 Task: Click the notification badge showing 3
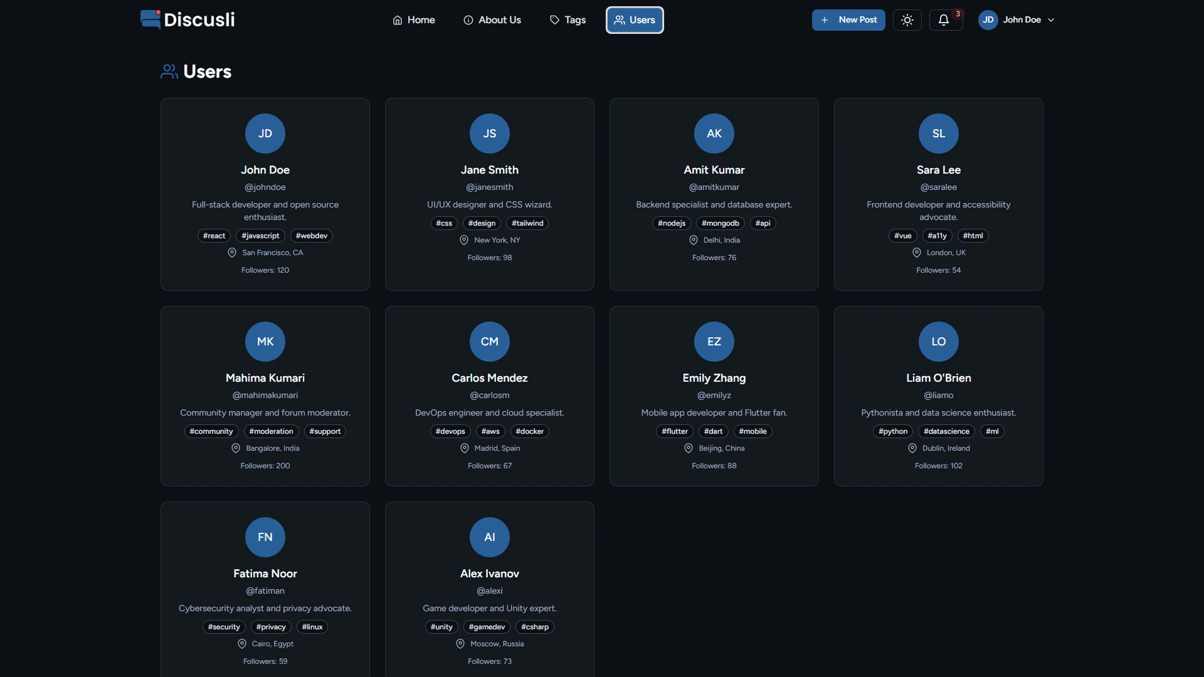click(958, 14)
